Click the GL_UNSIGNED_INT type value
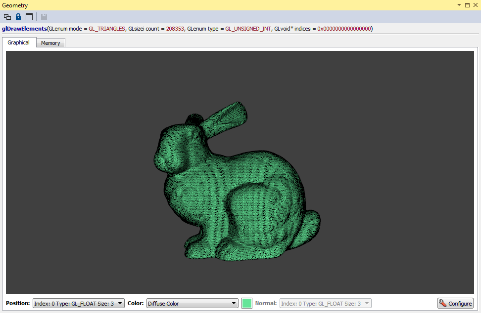The image size is (481, 313). click(x=248, y=29)
